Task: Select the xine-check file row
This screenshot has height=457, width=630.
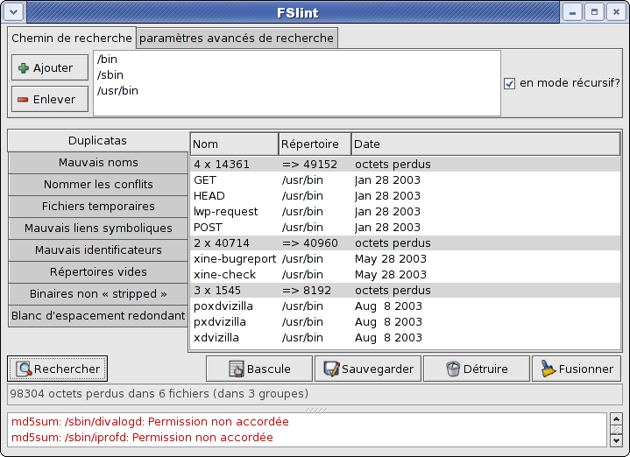Action: click(405, 275)
